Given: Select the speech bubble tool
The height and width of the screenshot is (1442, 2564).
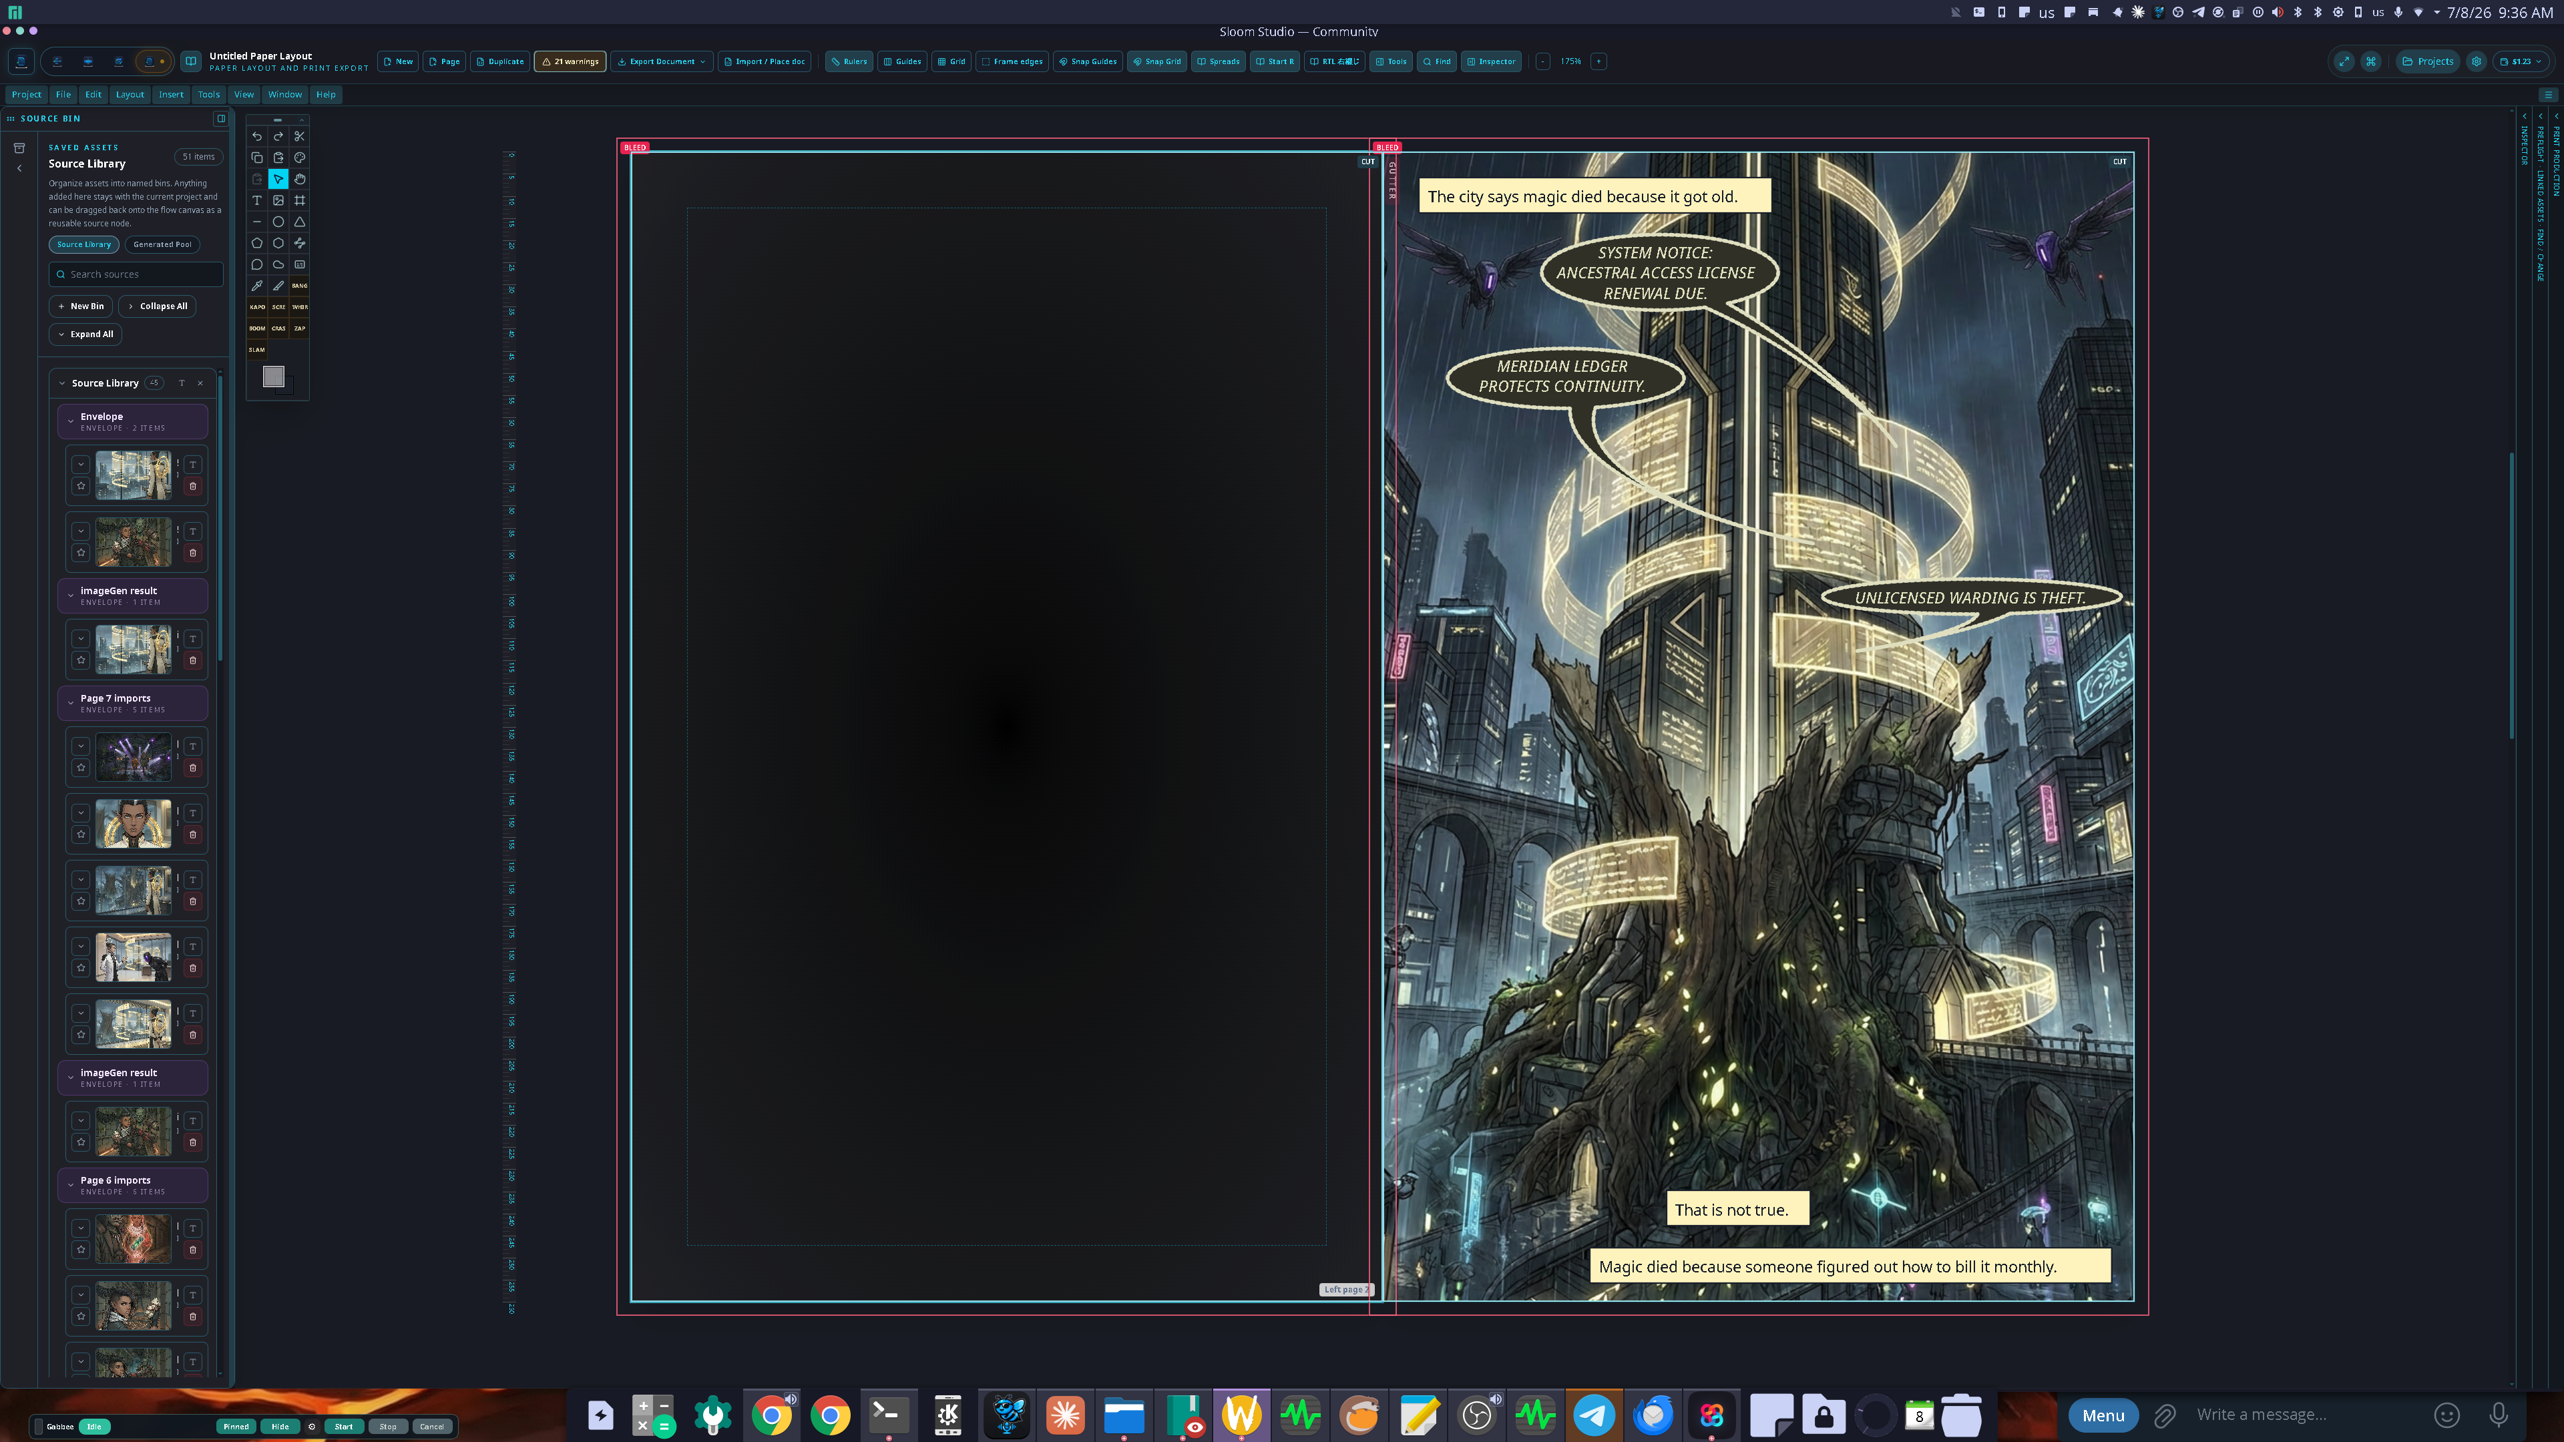Looking at the screenshot, I should click(257, 265).
